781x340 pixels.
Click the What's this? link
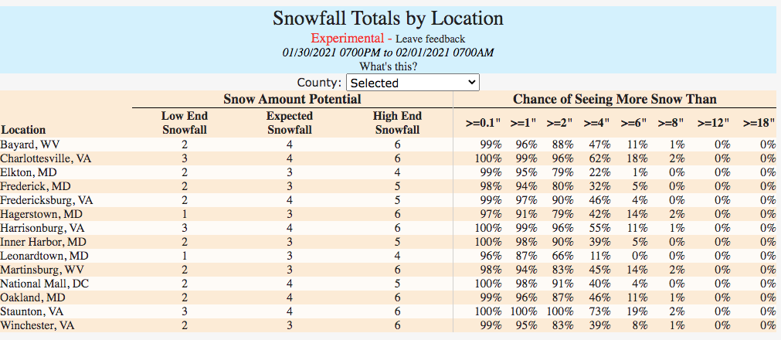click(x=389, y=66)
